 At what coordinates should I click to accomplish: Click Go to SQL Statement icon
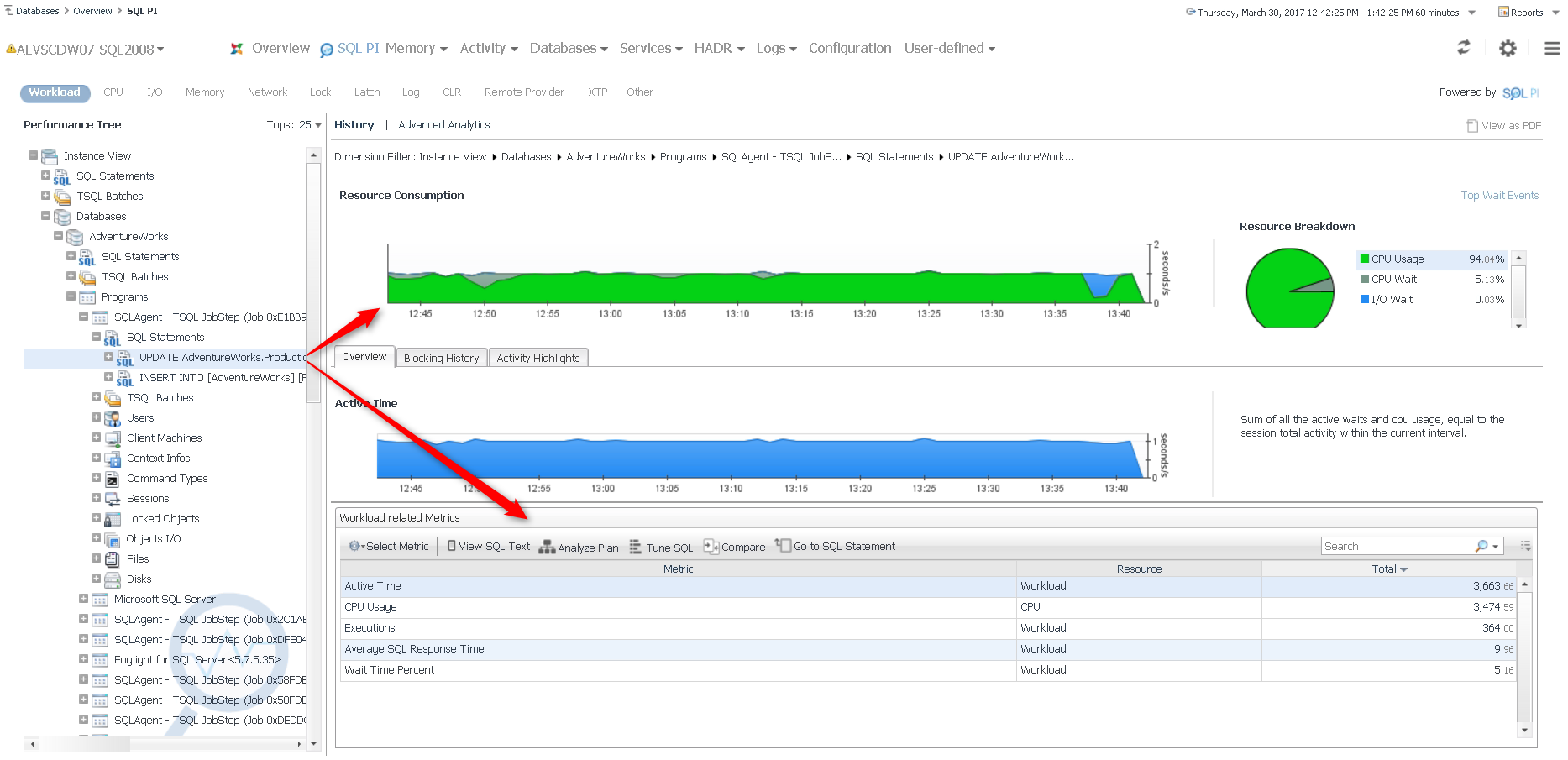783,546
